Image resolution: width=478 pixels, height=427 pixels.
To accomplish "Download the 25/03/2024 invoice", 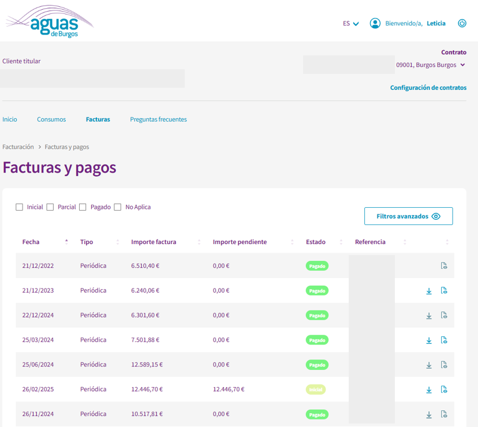I will (429, 340).
